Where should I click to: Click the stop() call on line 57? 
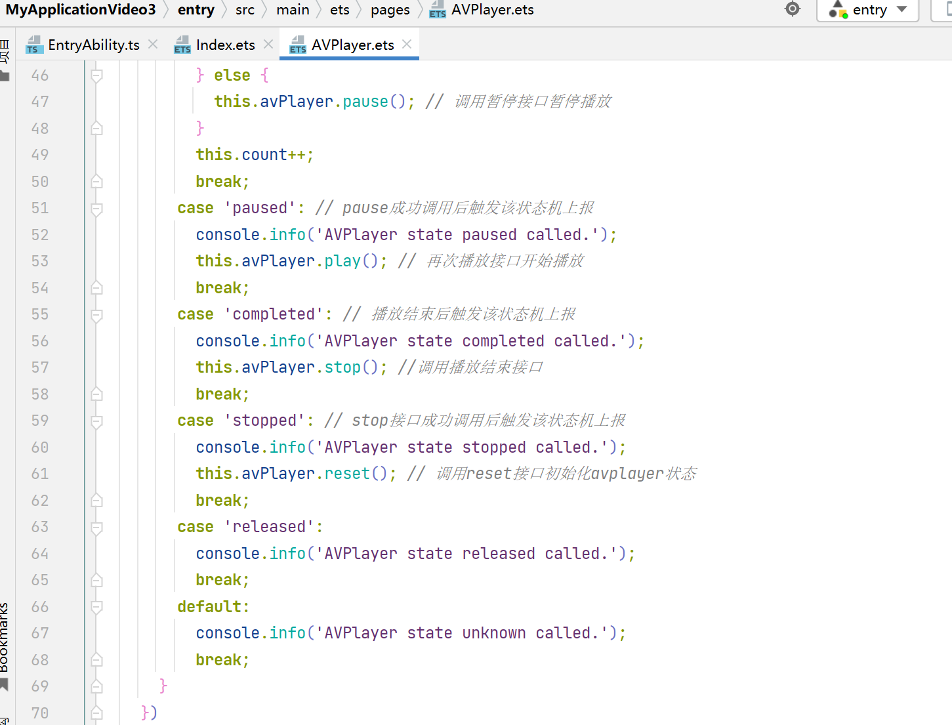coord(352,367)
